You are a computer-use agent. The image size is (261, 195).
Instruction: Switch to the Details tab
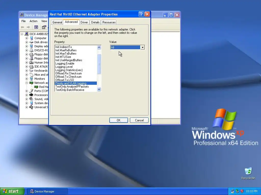[95, 22]
